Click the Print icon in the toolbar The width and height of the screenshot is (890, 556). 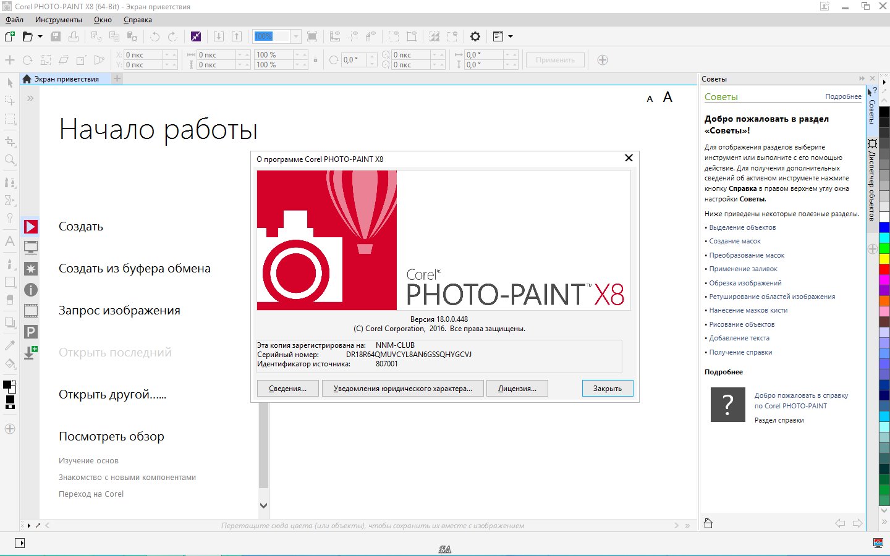click(74, 36)
